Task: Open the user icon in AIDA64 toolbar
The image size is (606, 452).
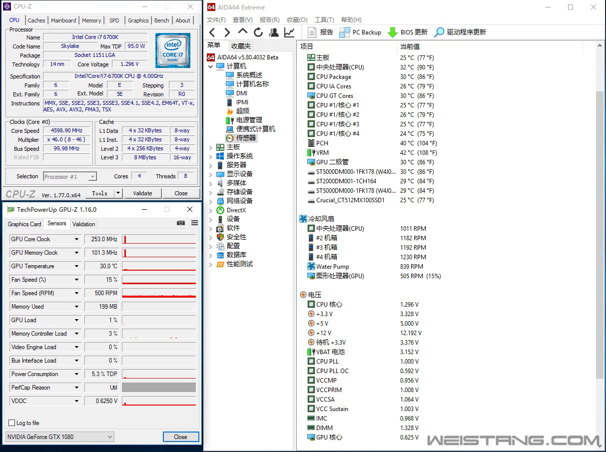Action: (274, 32)
